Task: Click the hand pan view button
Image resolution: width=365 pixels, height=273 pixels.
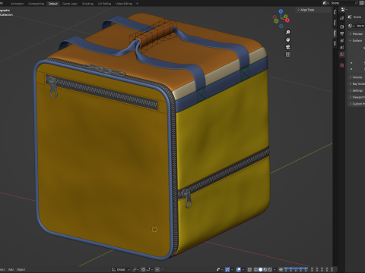Action: (x=288, y=39)
